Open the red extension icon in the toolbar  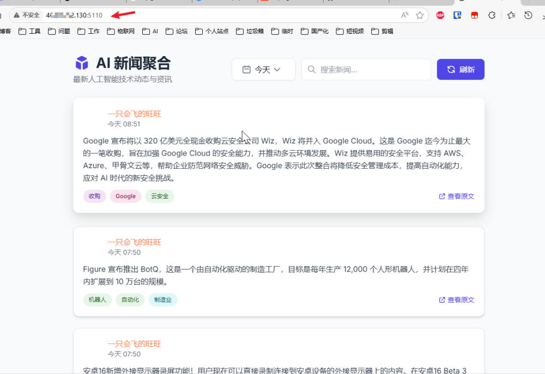point(475,15)
